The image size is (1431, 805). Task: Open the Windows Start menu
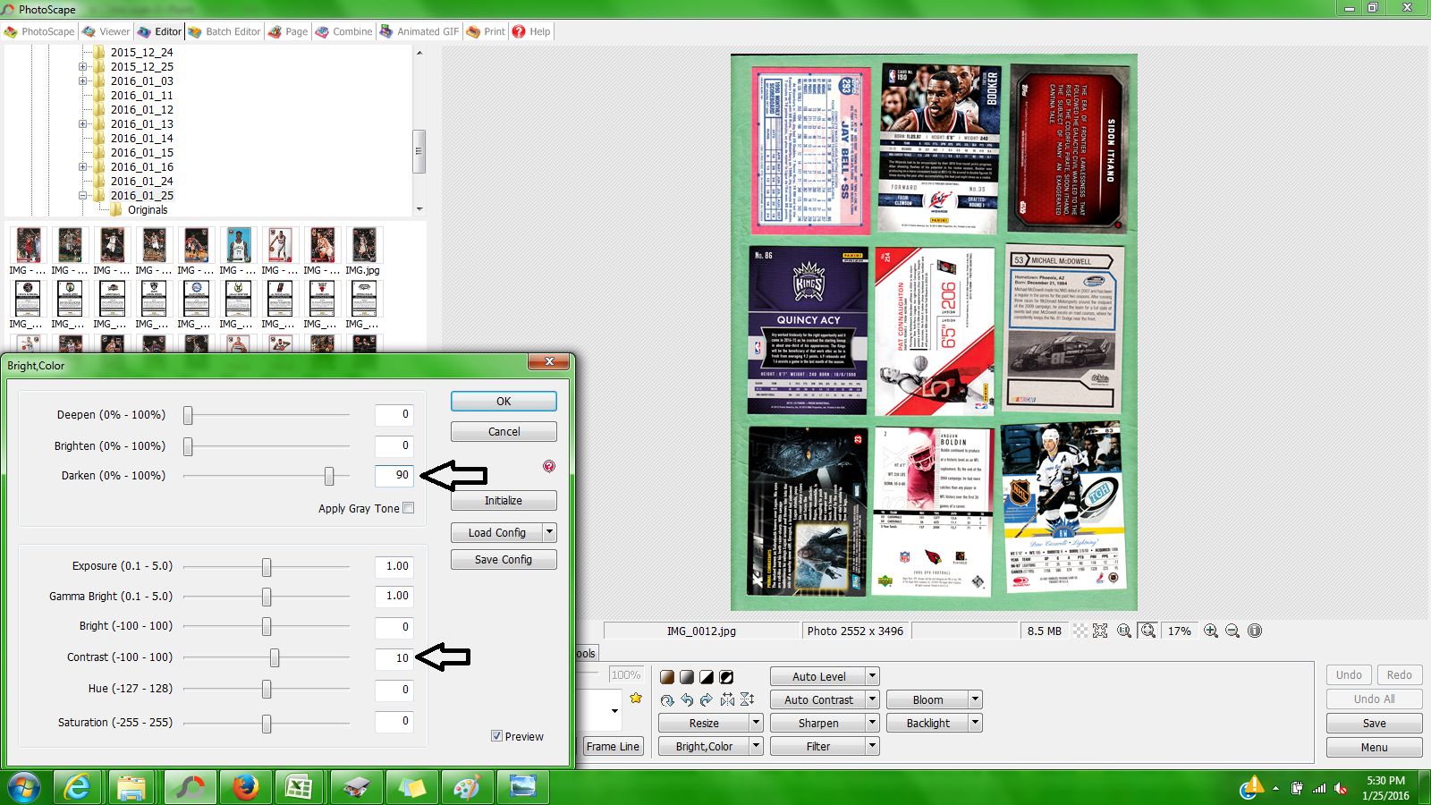coord(24,787)
